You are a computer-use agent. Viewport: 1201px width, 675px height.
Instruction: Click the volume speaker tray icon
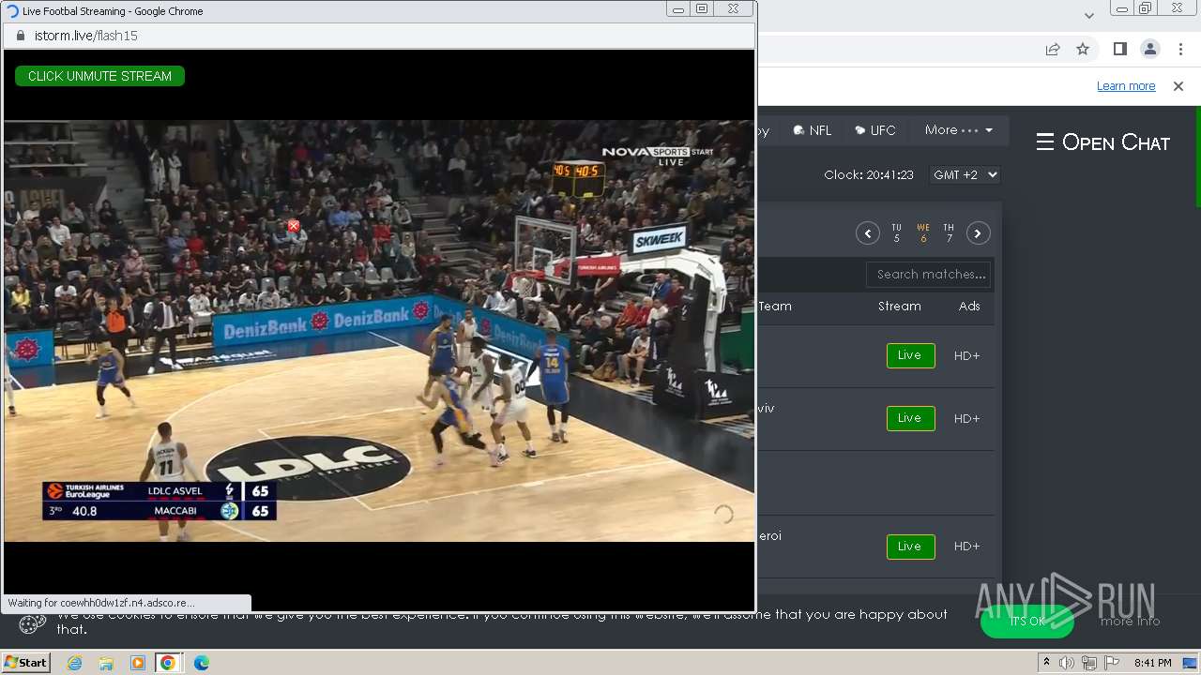pyautogui.click(x=1067, y=663)
